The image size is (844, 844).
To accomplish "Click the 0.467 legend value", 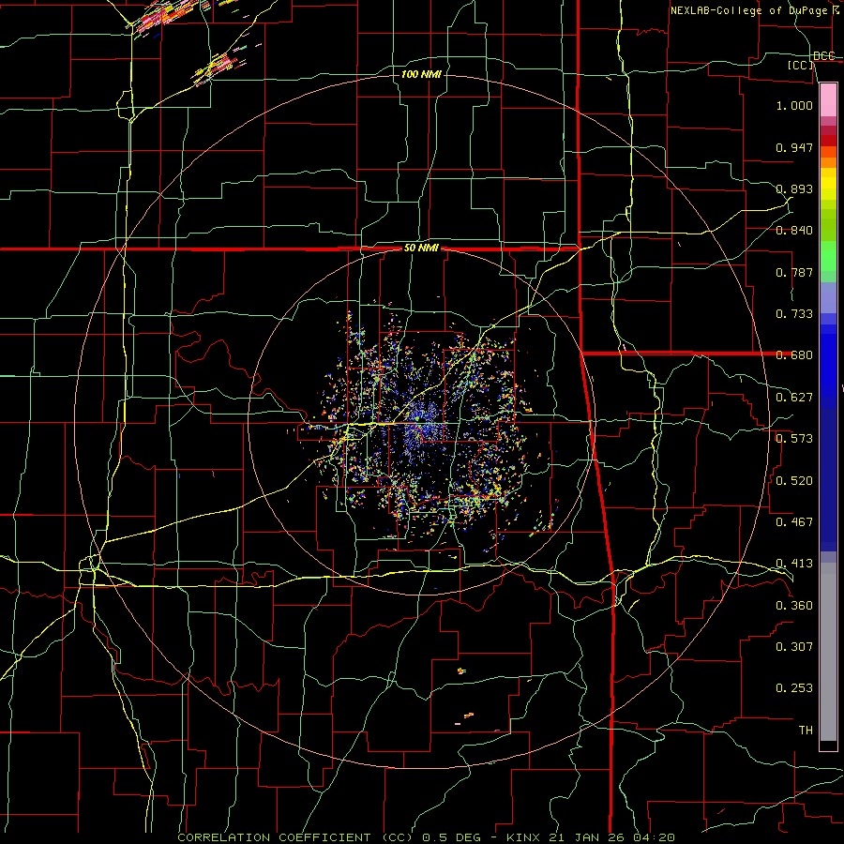I will [x=794, y=522].
